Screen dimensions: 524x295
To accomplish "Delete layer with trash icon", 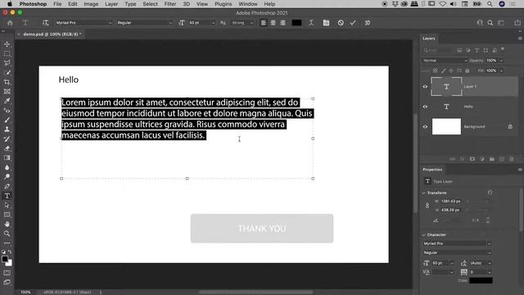I will [512, 159].
